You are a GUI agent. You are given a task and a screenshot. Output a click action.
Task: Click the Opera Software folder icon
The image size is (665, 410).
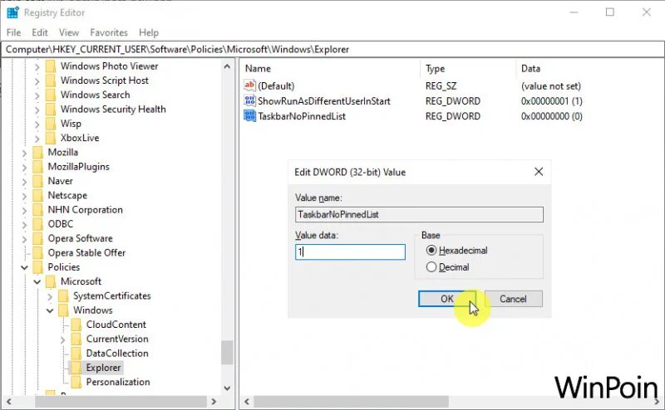37,238
